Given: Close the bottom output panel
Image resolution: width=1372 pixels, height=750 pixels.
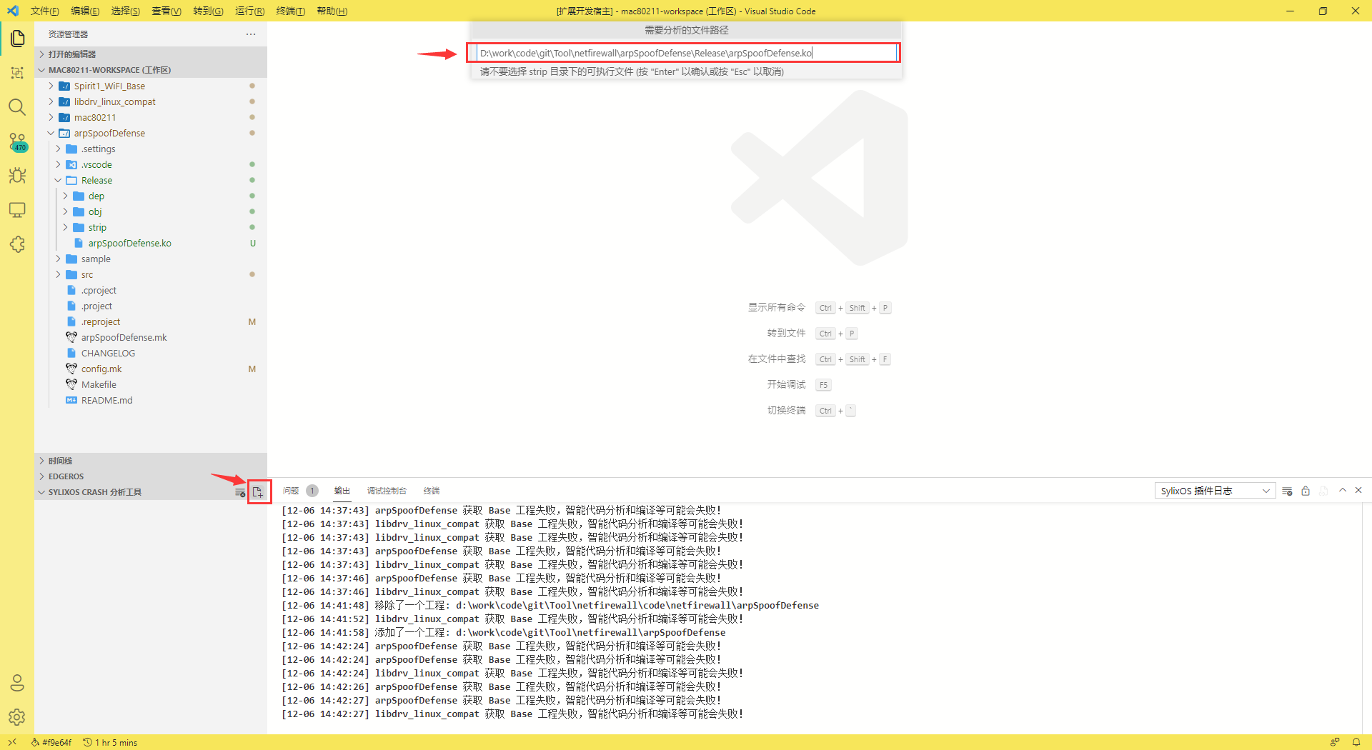Looking at the screenshot, I should pos(1358,490).
